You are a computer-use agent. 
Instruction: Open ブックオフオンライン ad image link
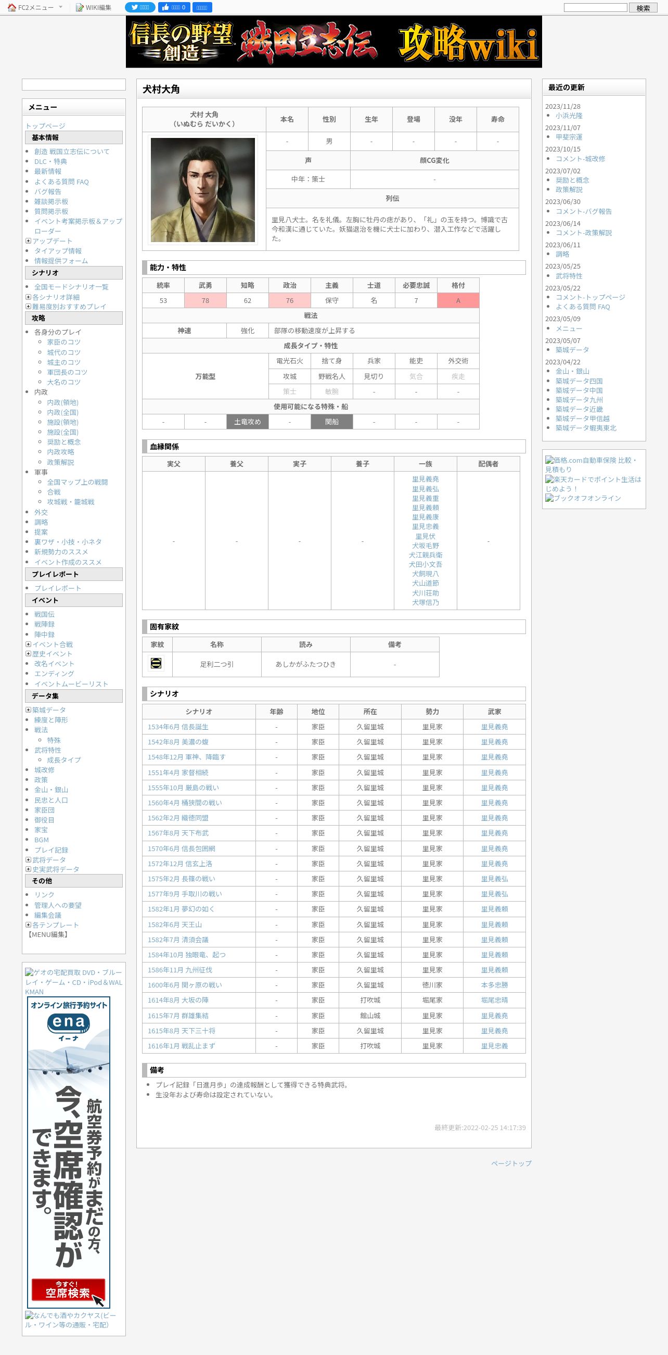click(583, 498)
